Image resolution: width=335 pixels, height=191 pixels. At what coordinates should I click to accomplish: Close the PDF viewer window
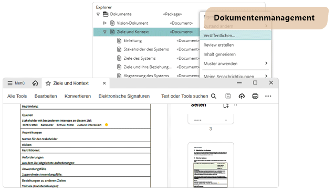click(x=271, y=82)
